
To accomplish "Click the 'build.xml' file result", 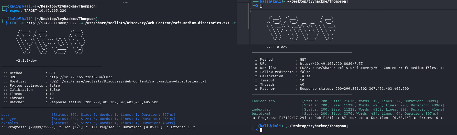I will pos(261,114).
